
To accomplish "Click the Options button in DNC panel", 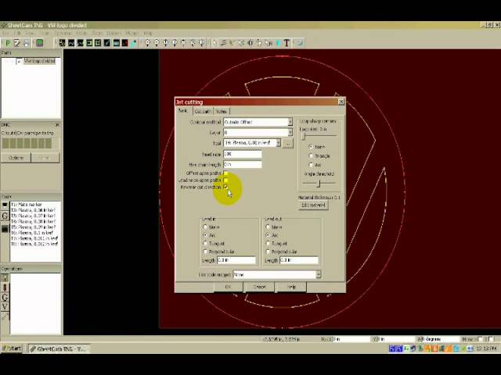I will click(16, 158).
